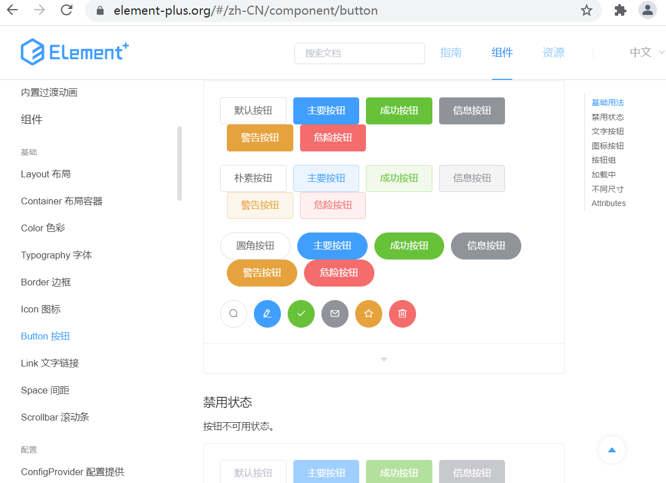The width and height of the screenshot is (666, 483).
Task: Click the bookmark star in address bar
Action: [x=587, y=10]
